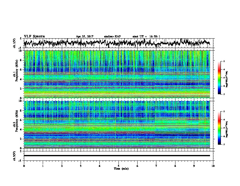Click the "3" tick on the time axis
Screen dimensions: 240x186
pyautogui.click(x=81, y=166)
